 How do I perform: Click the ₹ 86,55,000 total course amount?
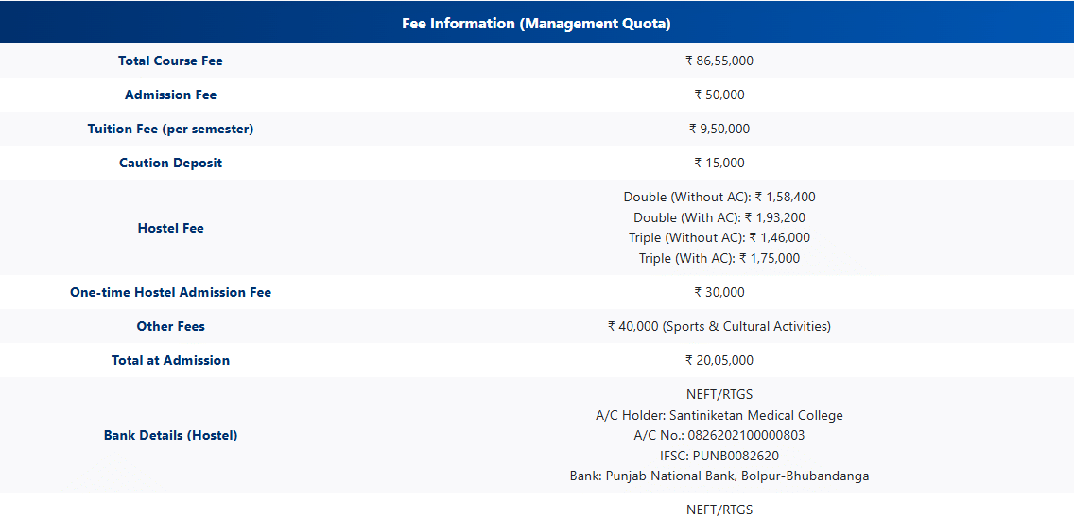coord(719,61)
